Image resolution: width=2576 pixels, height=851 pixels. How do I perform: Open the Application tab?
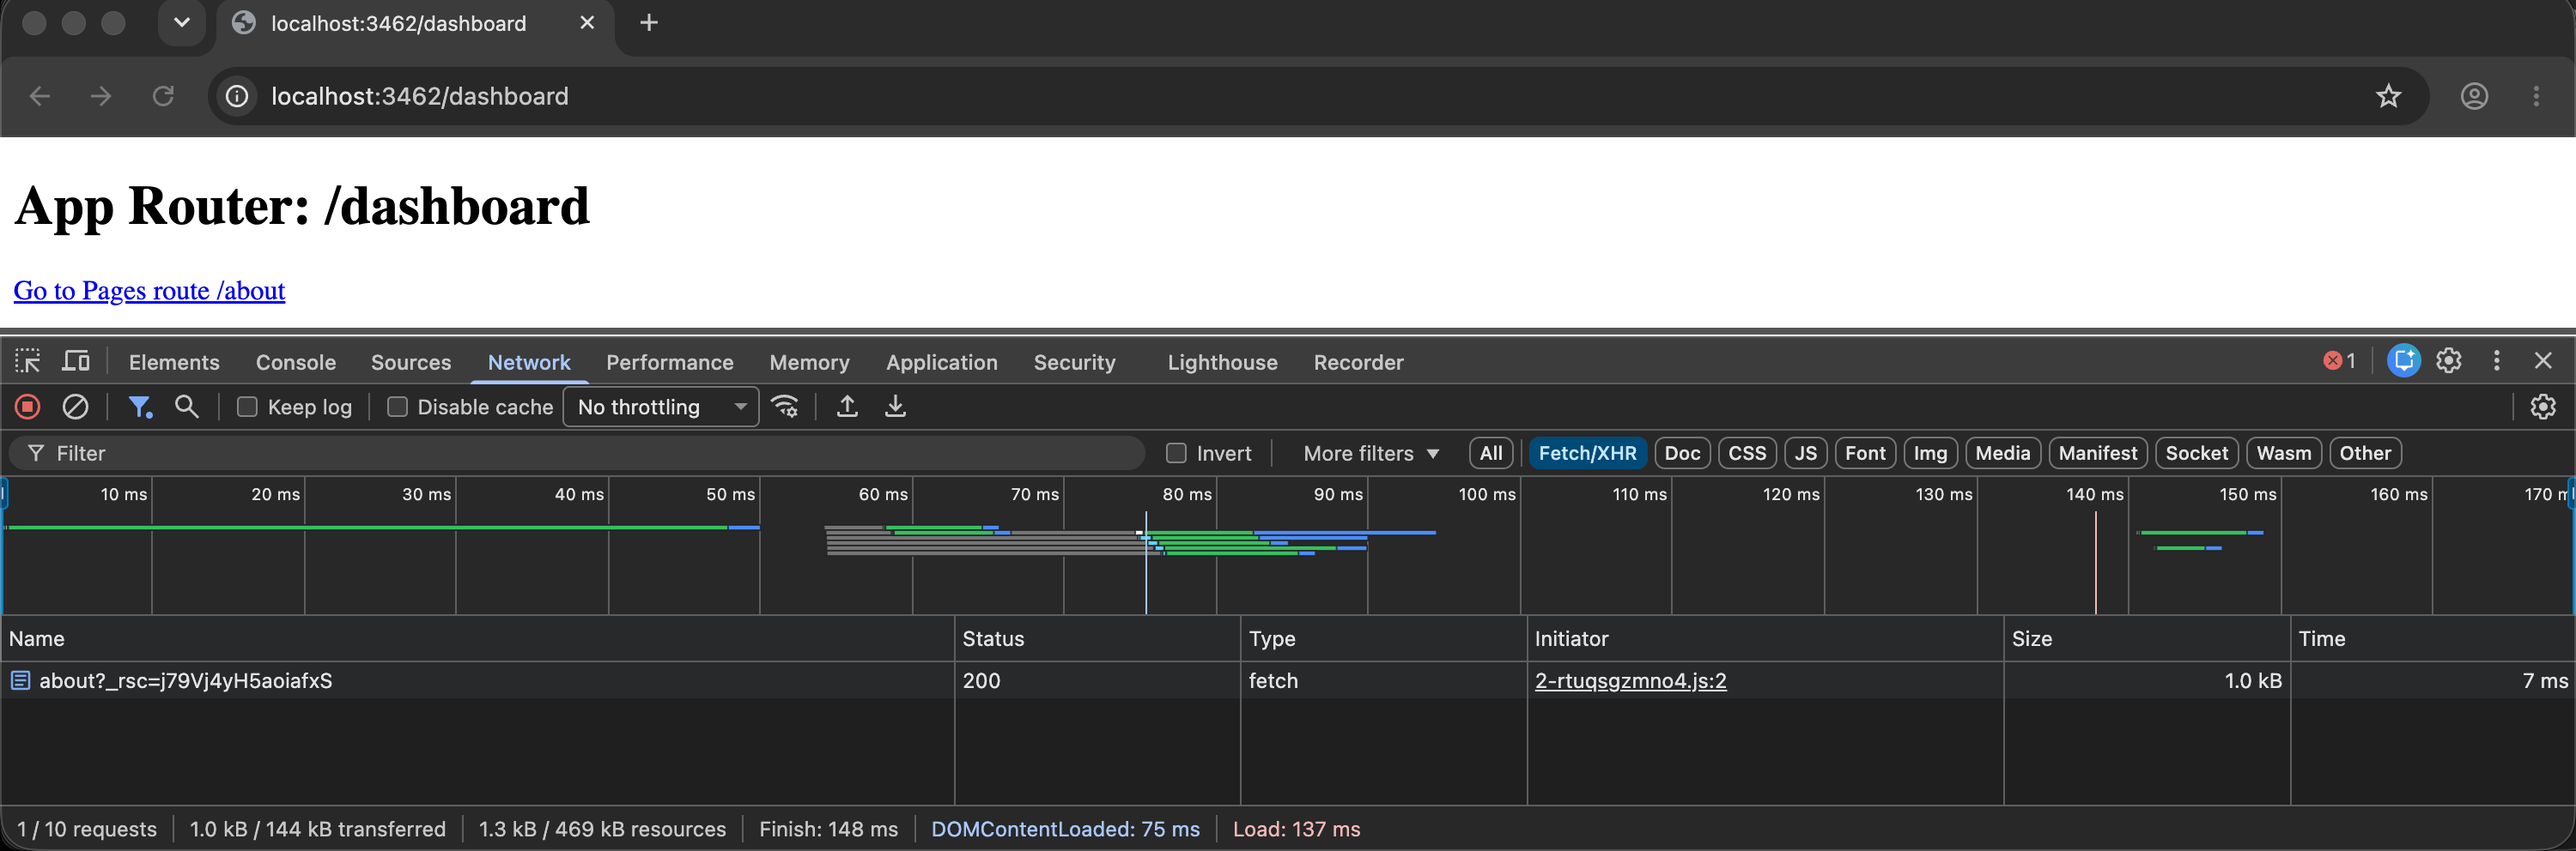pyautogui.click(x=942, y=361)
